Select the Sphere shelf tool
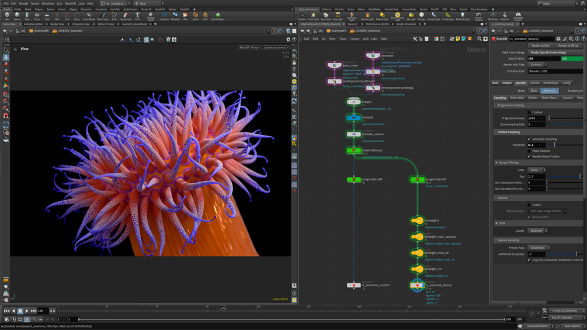This screenshot has width=587, height=330. [17, 16]
